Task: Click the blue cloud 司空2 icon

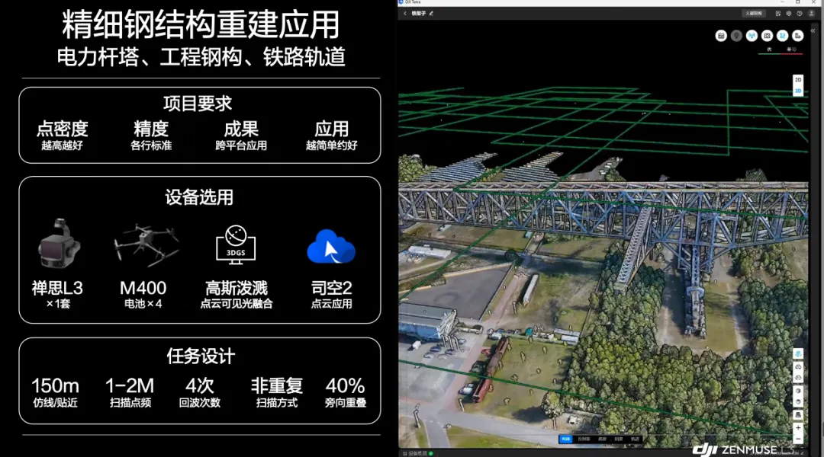Action: pyautogui.click(x=331, y=246)
